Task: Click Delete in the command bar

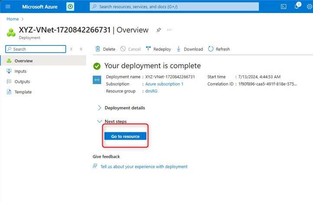Action: (x=105, y=49)
